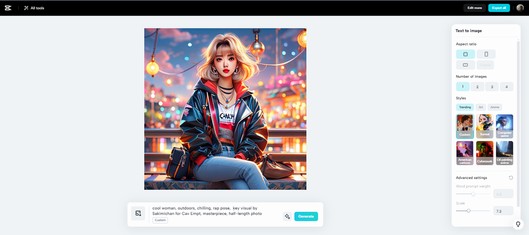Choose the American cartoon style thumbnail

465,153
